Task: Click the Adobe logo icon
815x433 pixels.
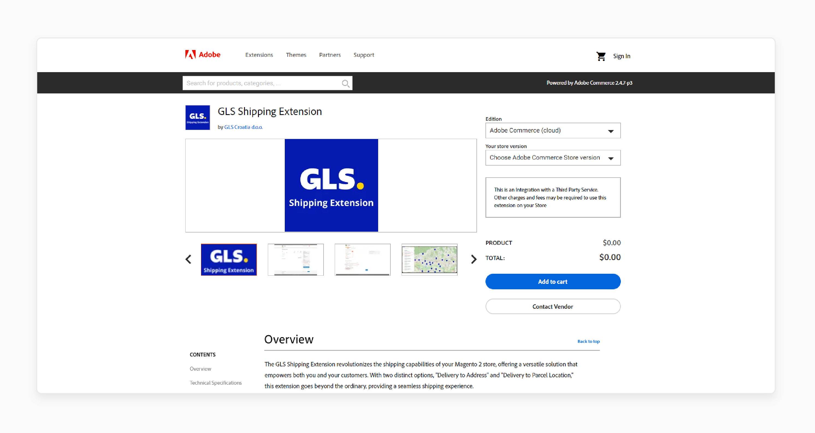Action: [188, 54]
